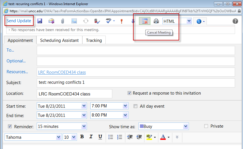Image resolution: width=243 pixels, height=149 pixels.
Task: Switch to the Scheduling Assistant tab
Action: click(59, 40)
